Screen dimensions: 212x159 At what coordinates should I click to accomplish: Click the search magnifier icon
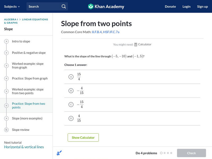[x=64, y=6]
